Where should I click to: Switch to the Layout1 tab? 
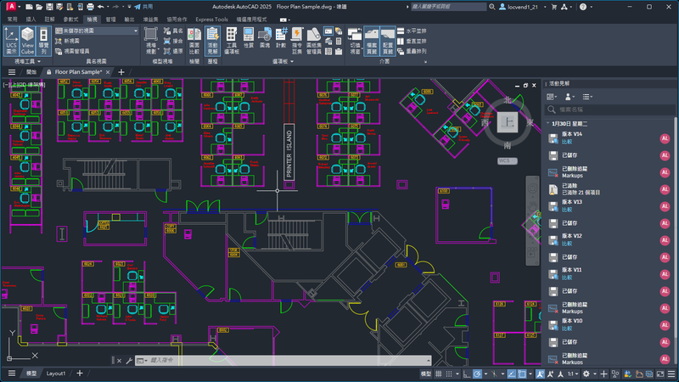[x=56, y=374]
